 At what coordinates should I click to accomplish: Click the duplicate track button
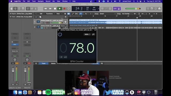tap(40, 17)
